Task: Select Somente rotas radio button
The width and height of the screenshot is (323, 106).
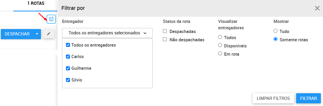Action: tap(275, 39)
